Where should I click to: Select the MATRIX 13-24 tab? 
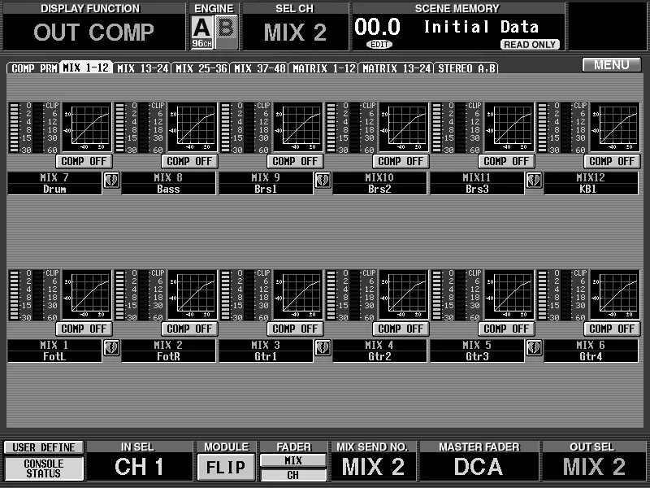click(x=396, y=68)
